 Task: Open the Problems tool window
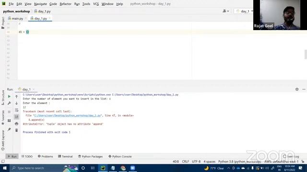coord(45,156)
